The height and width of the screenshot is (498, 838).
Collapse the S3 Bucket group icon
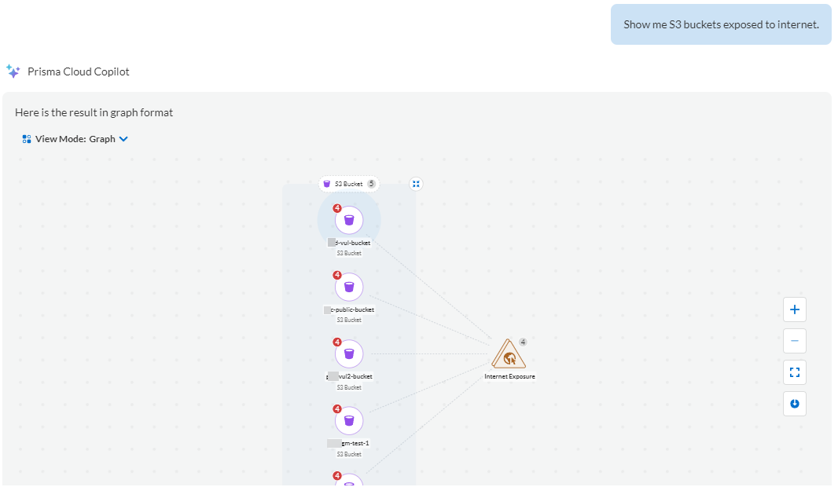(416, 184)
